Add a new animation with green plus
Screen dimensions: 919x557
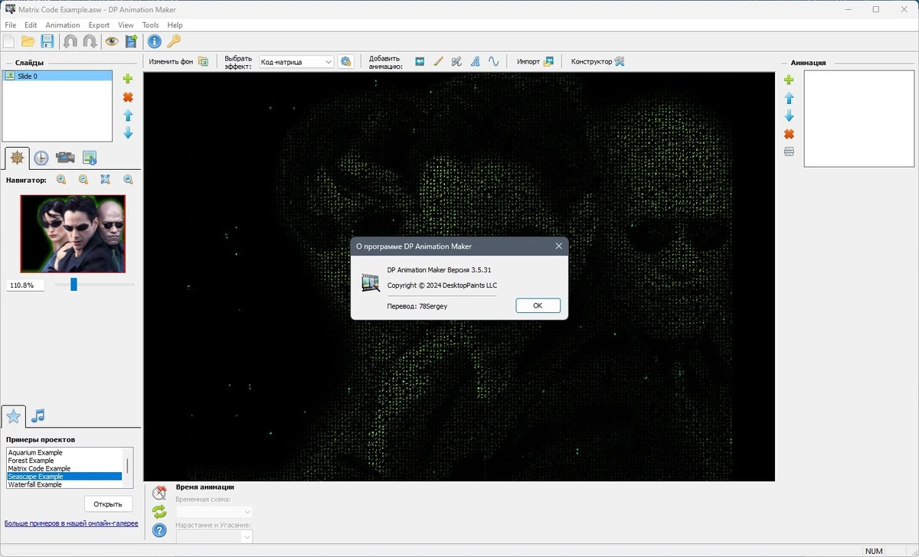coord(789,80)
